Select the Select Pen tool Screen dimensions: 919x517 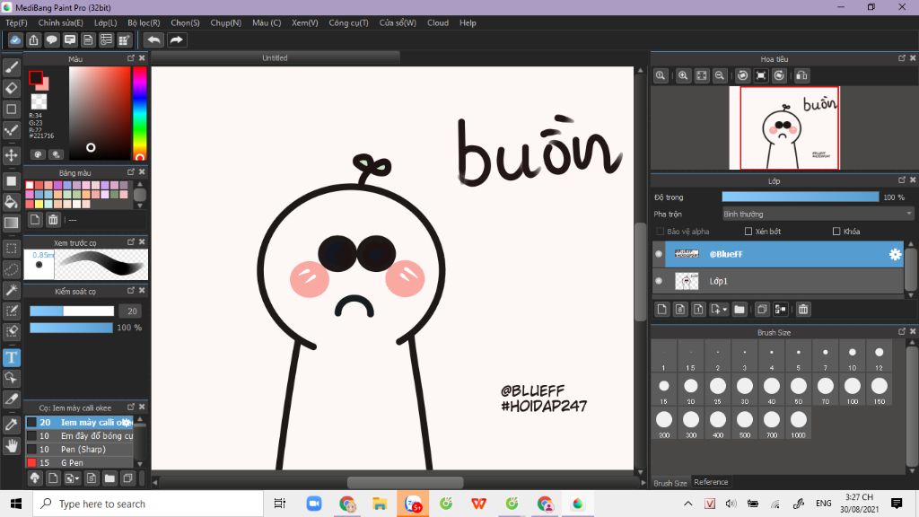[11, 311]
